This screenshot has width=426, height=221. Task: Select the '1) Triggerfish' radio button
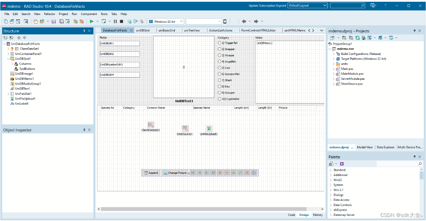(220, 43)
